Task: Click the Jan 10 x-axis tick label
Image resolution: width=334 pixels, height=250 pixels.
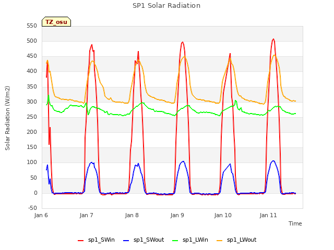Action: (223, 215)
